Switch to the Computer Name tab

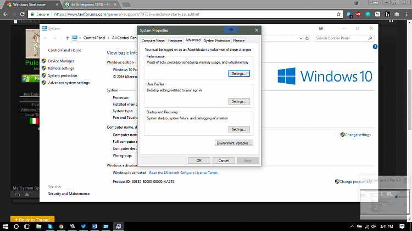point(153,41)
